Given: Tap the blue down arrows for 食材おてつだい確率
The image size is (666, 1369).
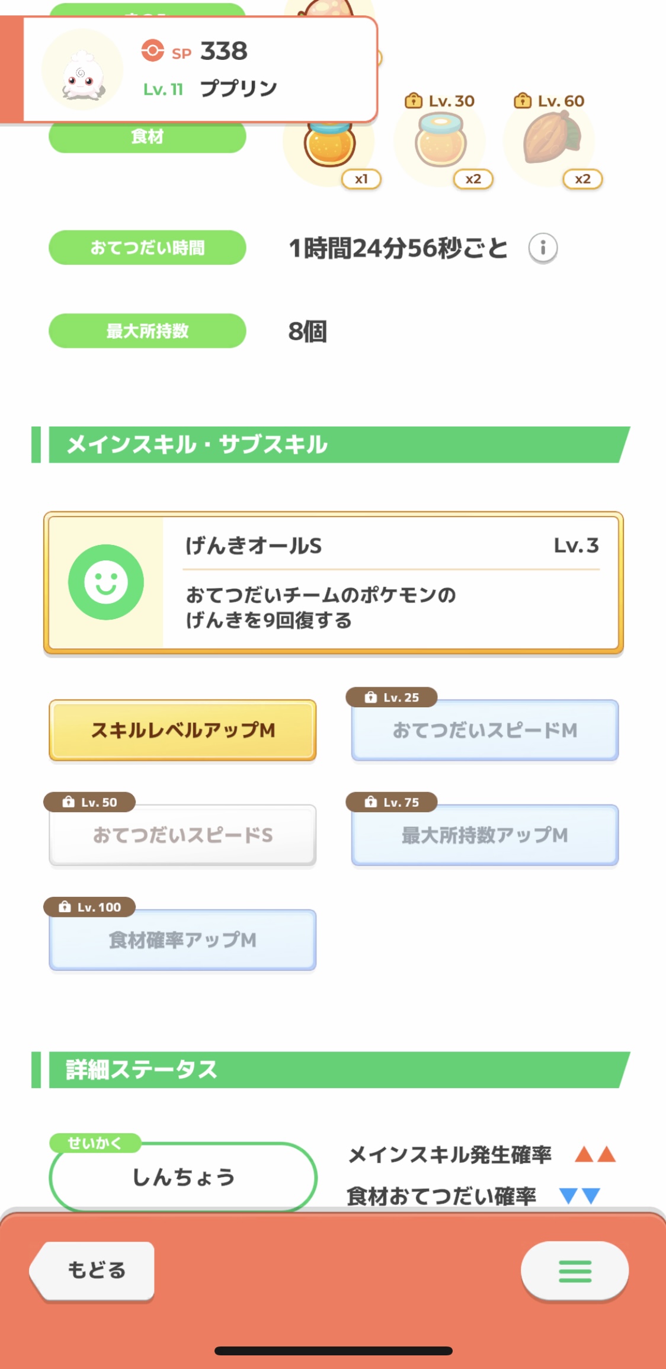Looking at the screenshot, I should (x=579, y=1196).
